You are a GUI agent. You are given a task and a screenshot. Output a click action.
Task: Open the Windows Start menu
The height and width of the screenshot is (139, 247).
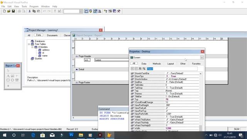point(5,135)
